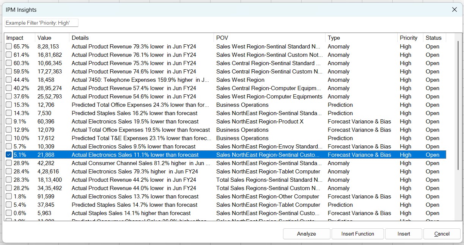Click the Insert button
Viewport: 464px width, 245px height.
403,234
